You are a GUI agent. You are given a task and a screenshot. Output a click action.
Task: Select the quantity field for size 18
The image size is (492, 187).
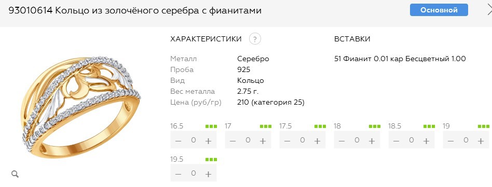click(x=357, y=140)
